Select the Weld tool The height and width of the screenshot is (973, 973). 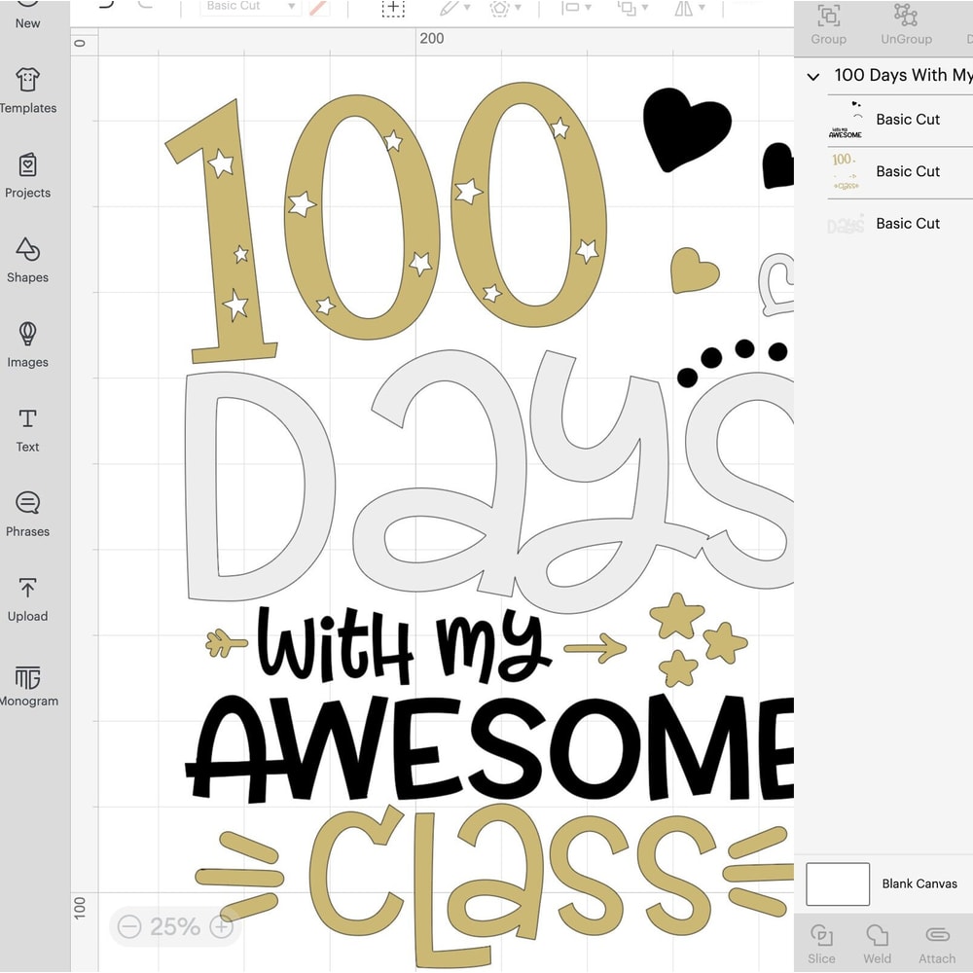click(x=877, y=941)
